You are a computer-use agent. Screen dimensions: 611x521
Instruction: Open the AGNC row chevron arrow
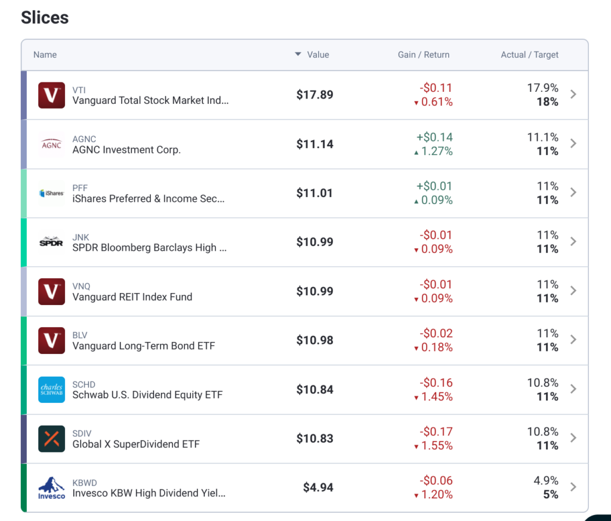573,143
